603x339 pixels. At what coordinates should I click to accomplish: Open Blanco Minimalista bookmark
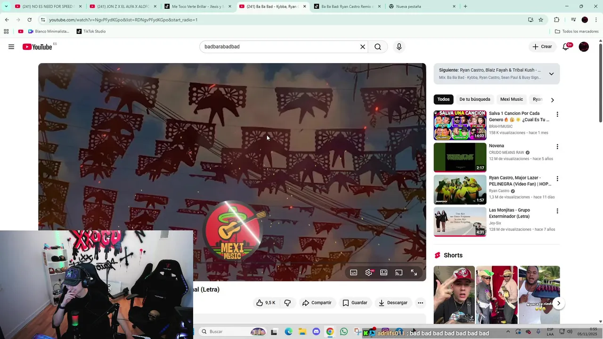(49, 32)
